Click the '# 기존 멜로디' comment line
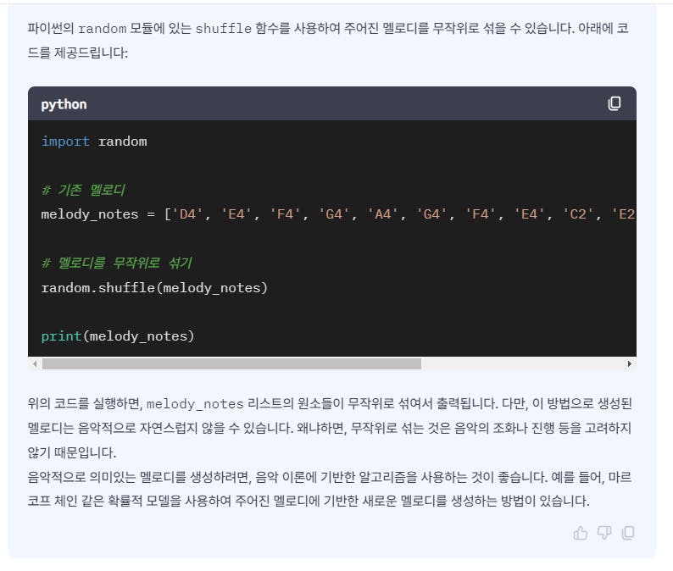The width and height of the screenshot is (673, 571). (83, 190)
